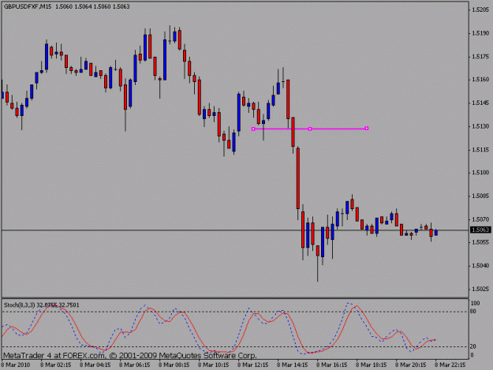Click the 8 Mar 04:15 time label
Image resolution: width=493 pixels, height=370 pixels.
95,365
